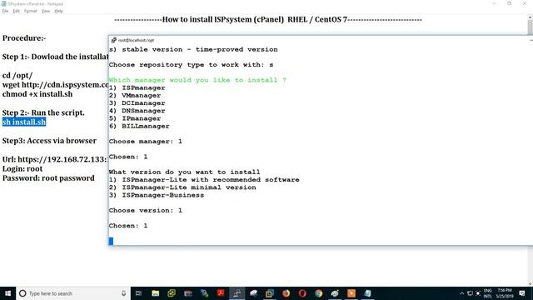Click '5) IPmanager' in the terminal
Image resolution: width=533 pixels, height=300 pixels.
[x=135, y=118]
